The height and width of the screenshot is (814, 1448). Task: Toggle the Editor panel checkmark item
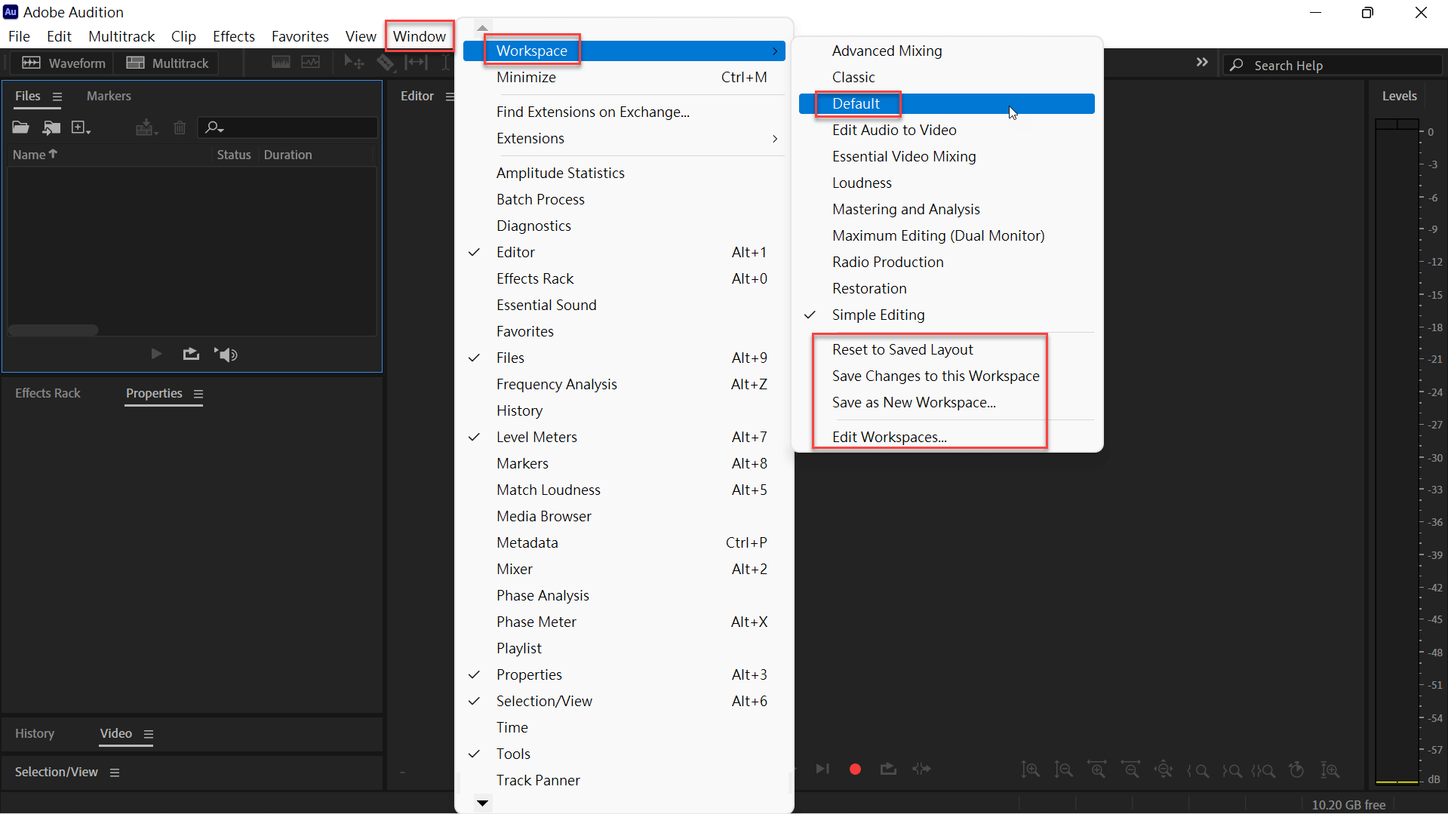pos(624,252)
